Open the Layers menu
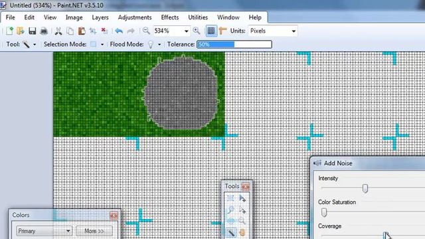 [100, 17]
